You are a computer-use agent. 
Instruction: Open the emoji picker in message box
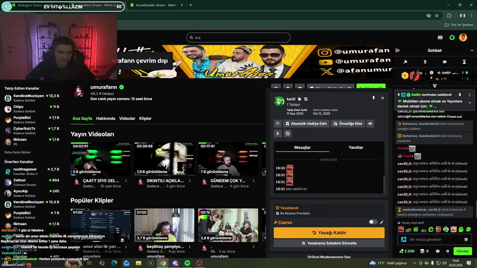(x=466, y=239)
